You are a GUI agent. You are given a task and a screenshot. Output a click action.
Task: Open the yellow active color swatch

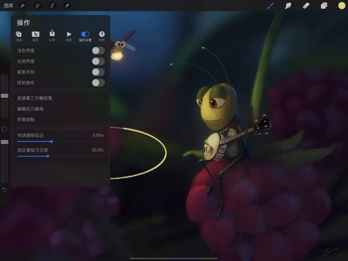click(x=341, y=5)
